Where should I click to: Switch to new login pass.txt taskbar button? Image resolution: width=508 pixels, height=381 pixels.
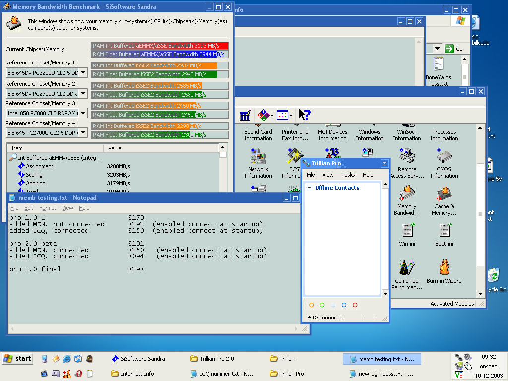click(x=381, y=374)
